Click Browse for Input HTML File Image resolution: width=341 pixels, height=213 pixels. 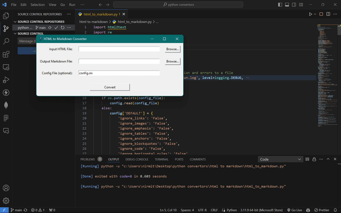click(173, 49)
